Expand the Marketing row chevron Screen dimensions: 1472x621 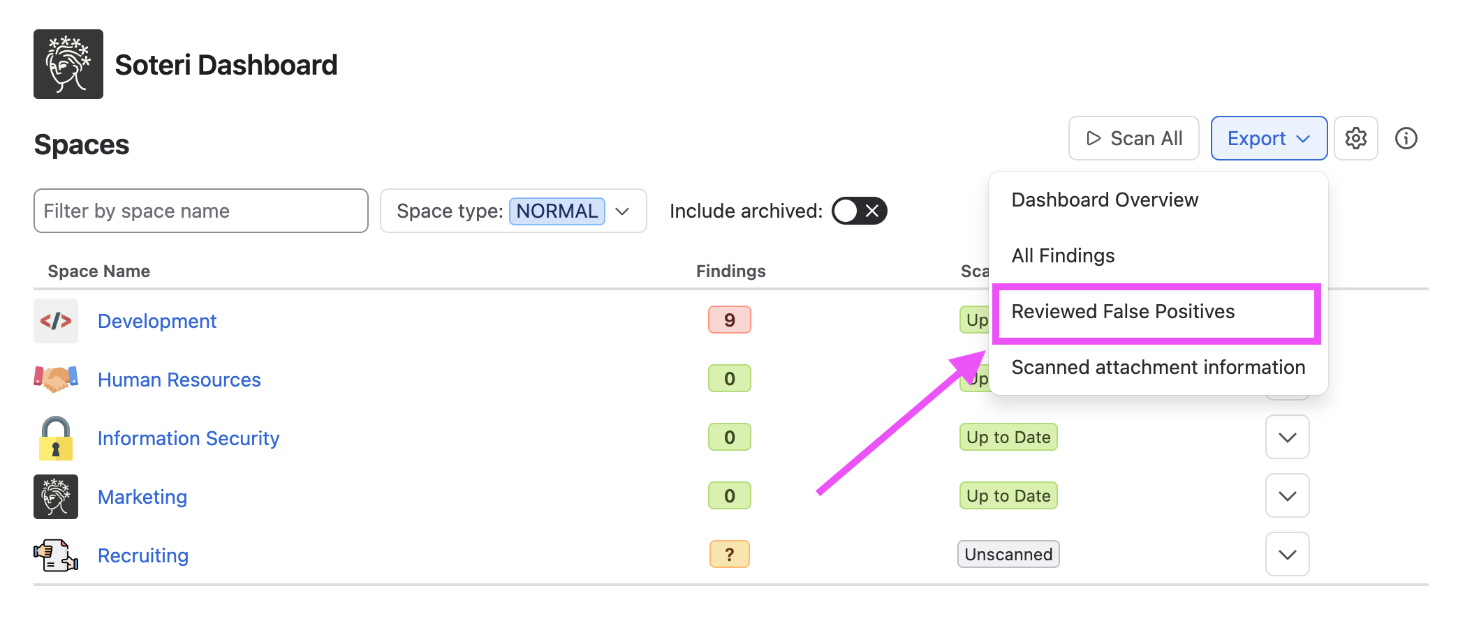[x=1287, y=496]
